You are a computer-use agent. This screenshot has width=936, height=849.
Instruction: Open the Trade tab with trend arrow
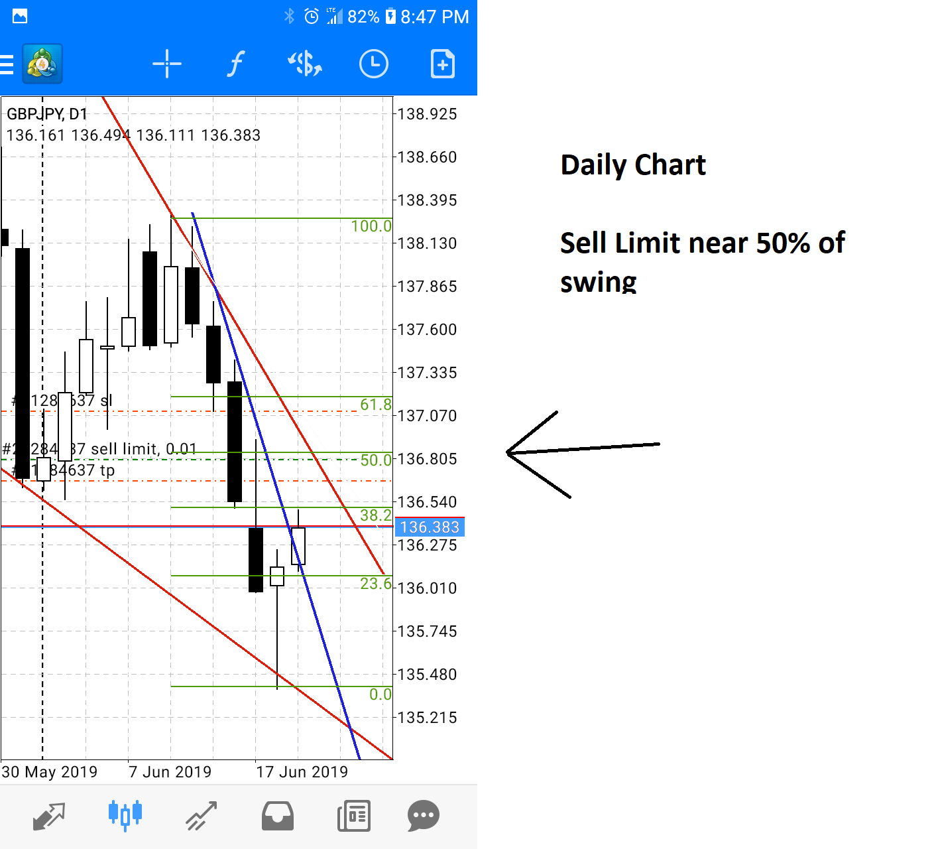(x=202, y=816)
